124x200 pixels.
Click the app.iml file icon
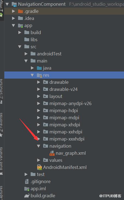pos(27,189)
